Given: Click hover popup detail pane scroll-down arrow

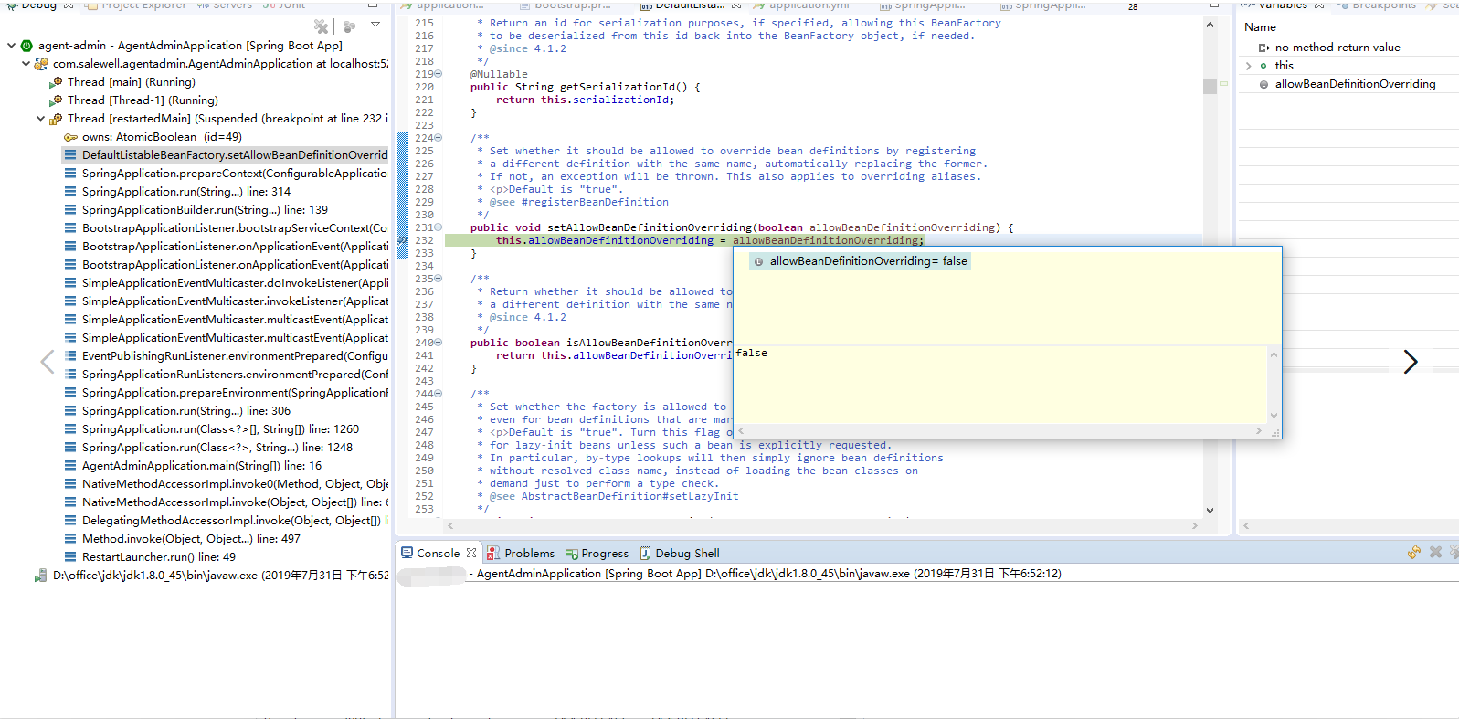Looking at the screenshot, I should (x=1274, y=416).
